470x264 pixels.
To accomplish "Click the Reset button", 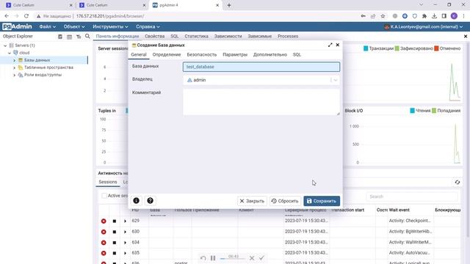I will (285, 201).
